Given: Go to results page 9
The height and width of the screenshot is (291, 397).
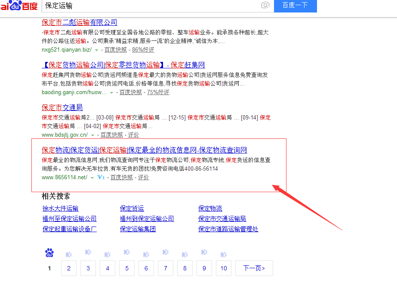Looking at the screenshot, I should tap(204, 268).
